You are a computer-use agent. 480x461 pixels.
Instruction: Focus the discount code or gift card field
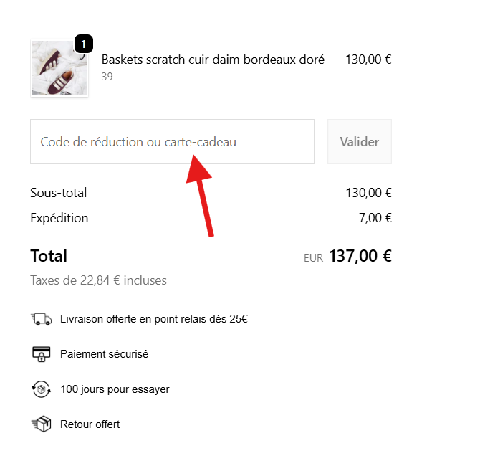[x=172, y=142]
